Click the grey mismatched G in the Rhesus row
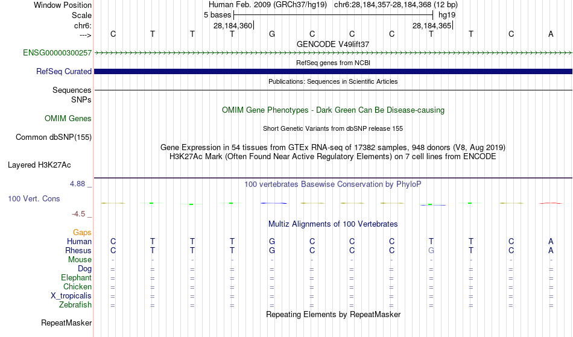Image resolution: width=573 pixels, height=337 pixels. (431, 250)
